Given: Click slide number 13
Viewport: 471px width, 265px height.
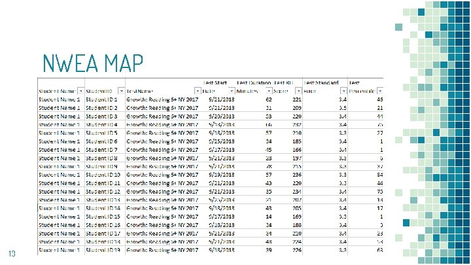Looking at the screenshot, I should pyautogui.click(x=12, y=254).
